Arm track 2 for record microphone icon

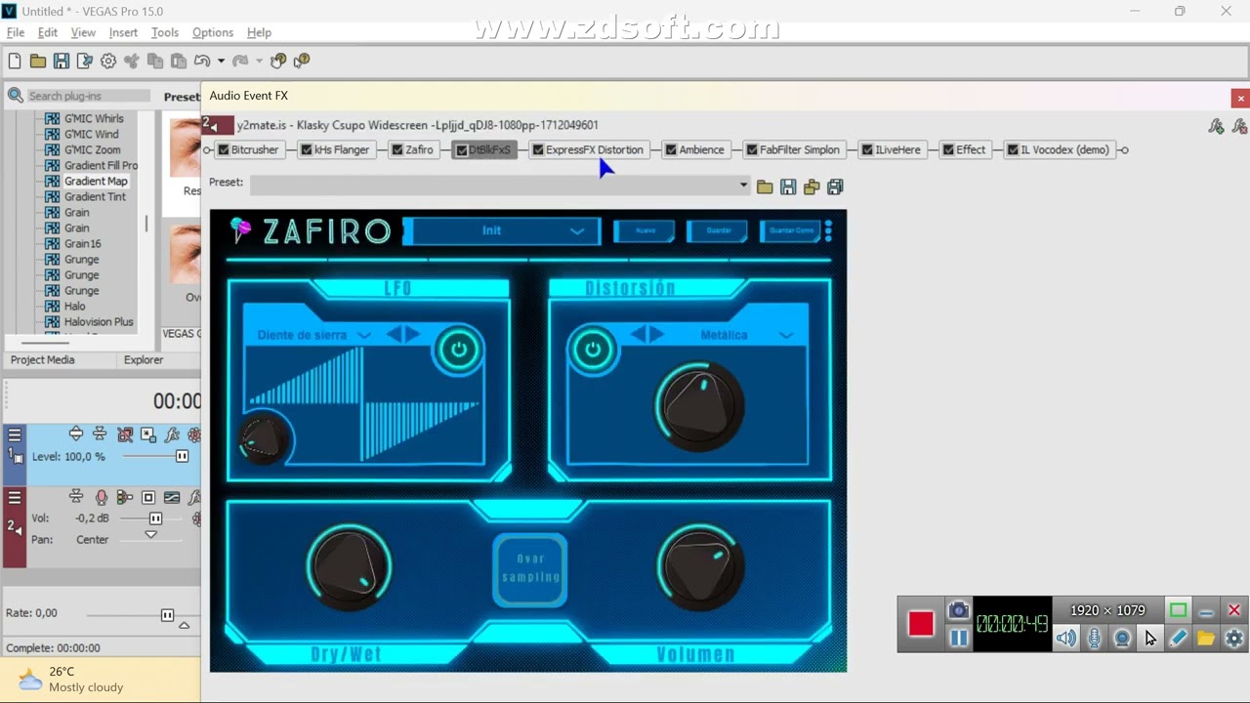click(102, 497)
